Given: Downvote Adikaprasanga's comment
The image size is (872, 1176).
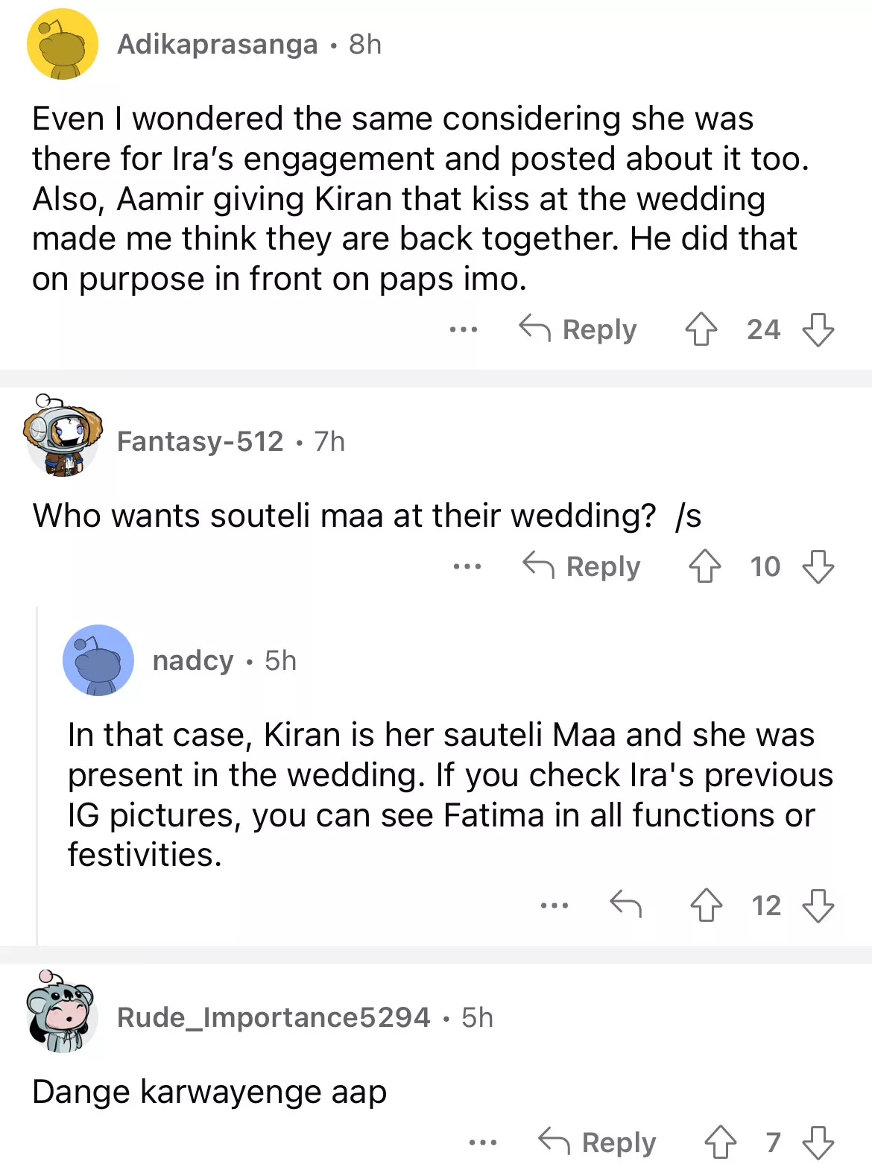Looking at the screenshot, I should point(818,329).
